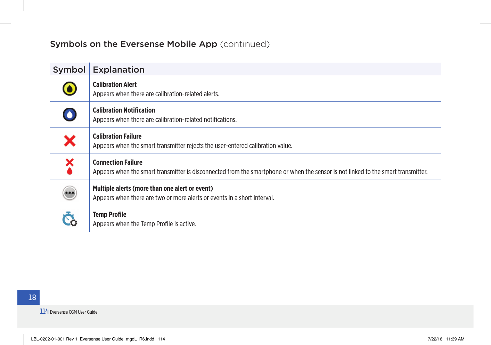The width and height of the screenshot is (491, 345).
Task: Click the file name "LBL-0202-01-001 Rev 1_Eversense User Guide_mgdL_R6.indd"
Action: (x=92, y=339)
